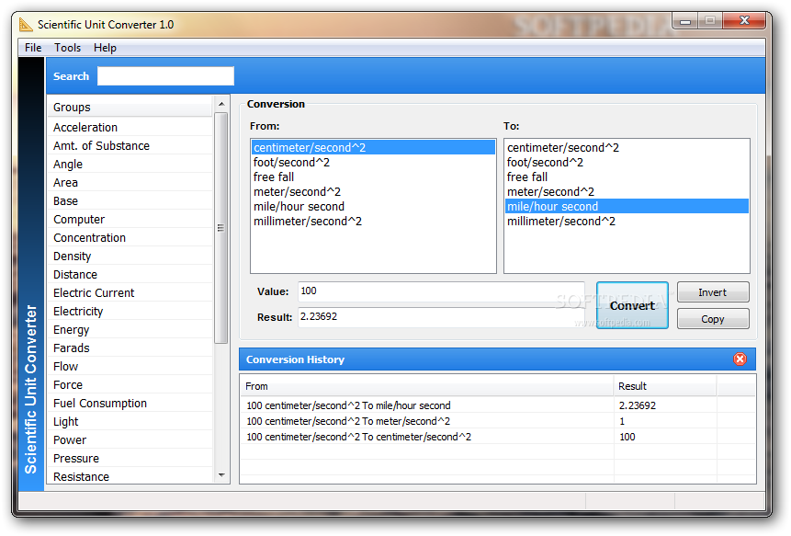This screenshot has width=791, height=536.
Task: Select the Base group
Action: (x=130, y=200)
